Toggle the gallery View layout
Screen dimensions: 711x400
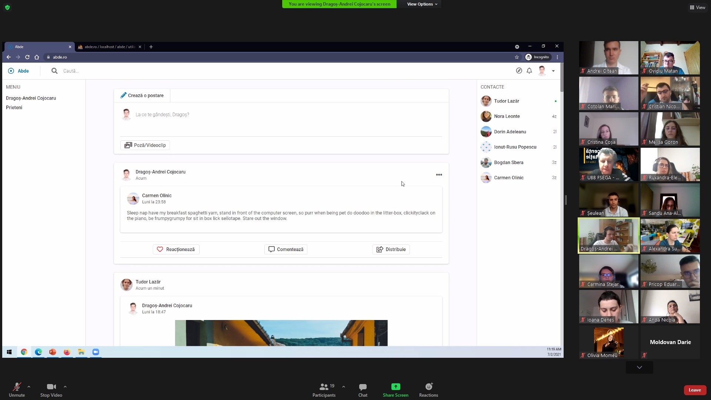click(697, 7)
